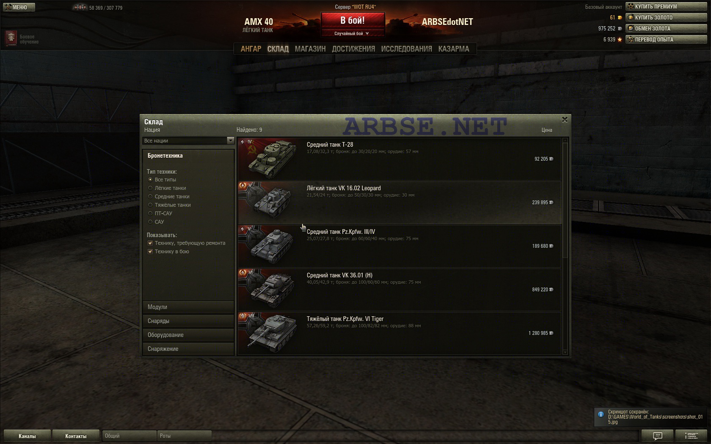Open the chat messages icon in bottom bar
This screenshot has height=444, width=711.
(x=657, y=436)
